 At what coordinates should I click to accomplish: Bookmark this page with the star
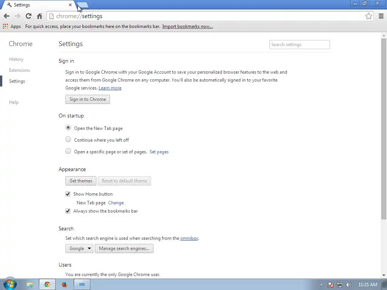tap(368, 16)
